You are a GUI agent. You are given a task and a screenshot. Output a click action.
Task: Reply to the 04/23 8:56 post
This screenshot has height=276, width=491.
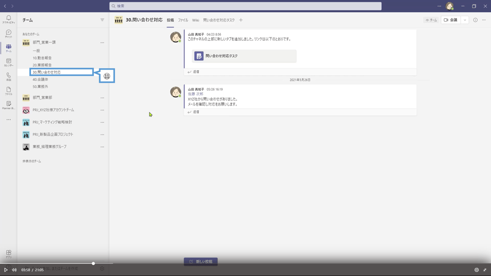click(x=193, y=72)
